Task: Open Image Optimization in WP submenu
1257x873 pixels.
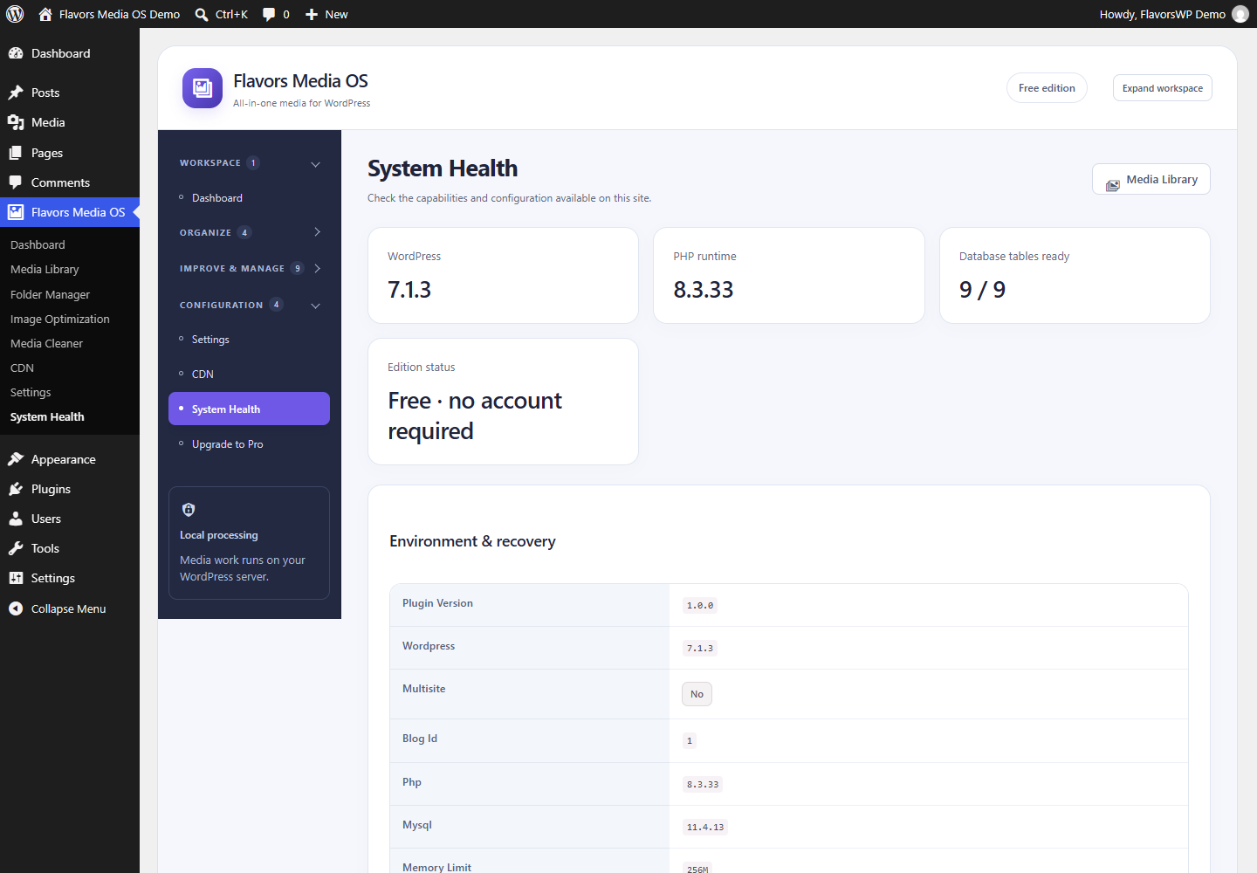Action: (60, 320)
